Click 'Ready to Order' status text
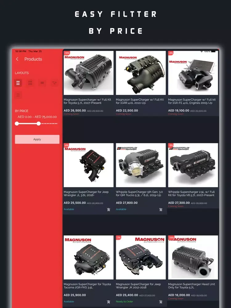The height and width of the screenshot is (308, 231). [124, 302]
